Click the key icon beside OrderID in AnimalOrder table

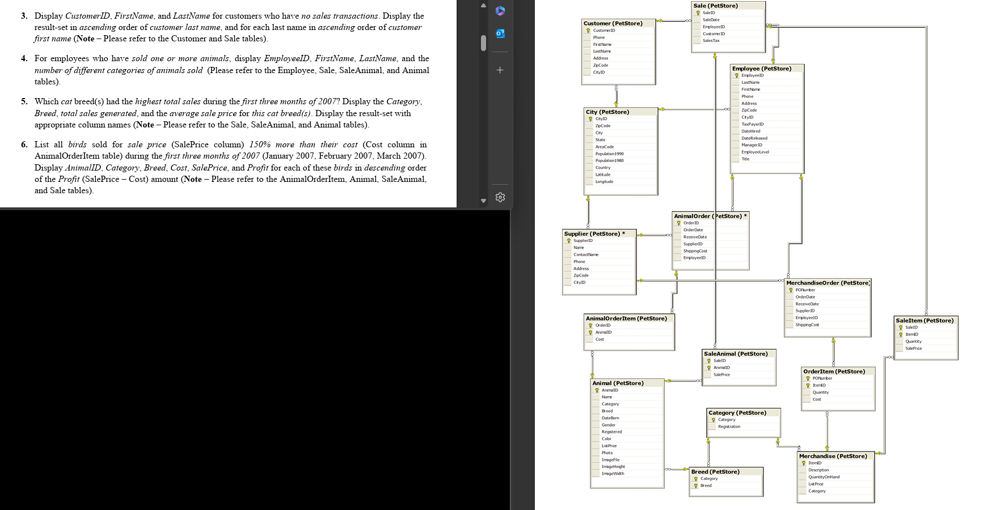tap(677, 223)
